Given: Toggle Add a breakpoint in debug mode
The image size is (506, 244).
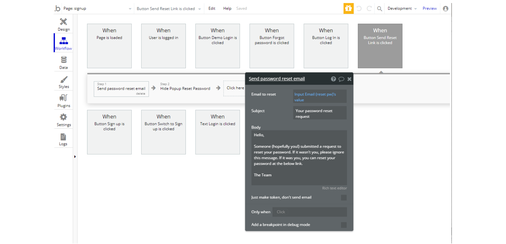Looking at the screenshot, I should [x=344, y=225].
